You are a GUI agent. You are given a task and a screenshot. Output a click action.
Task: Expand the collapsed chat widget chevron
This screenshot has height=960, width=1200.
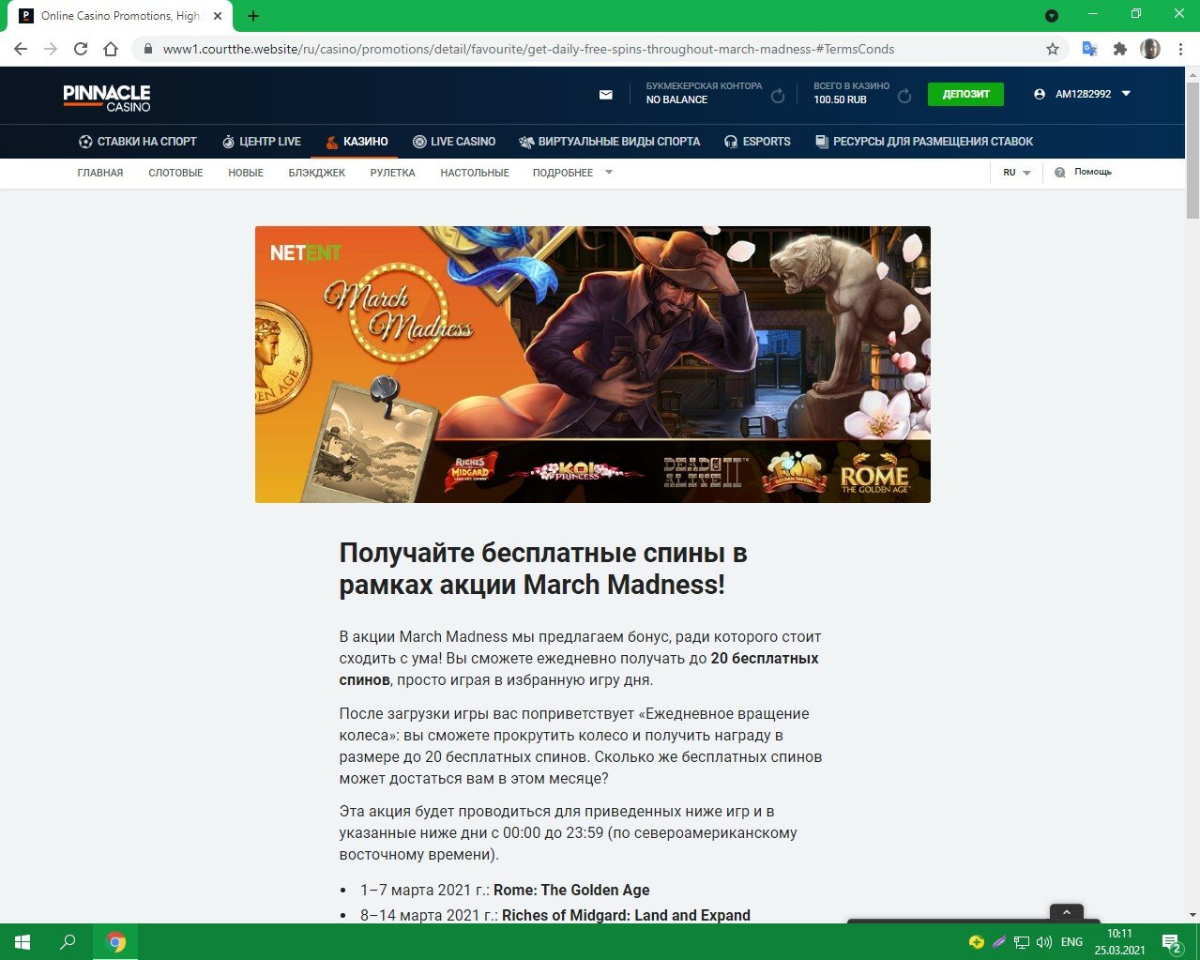click(x=1067, y=912)
